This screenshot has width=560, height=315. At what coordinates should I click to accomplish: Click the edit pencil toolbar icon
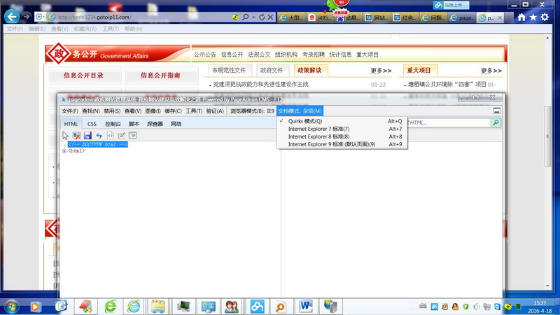click(121, 135)
